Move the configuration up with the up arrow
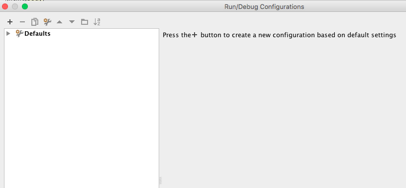Screen dimensions: 406x188 point(60,22)
